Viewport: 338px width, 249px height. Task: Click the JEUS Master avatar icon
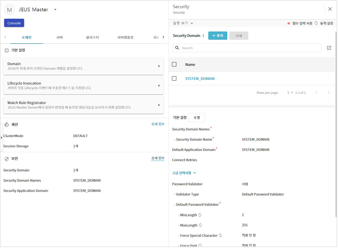(10, 10)
